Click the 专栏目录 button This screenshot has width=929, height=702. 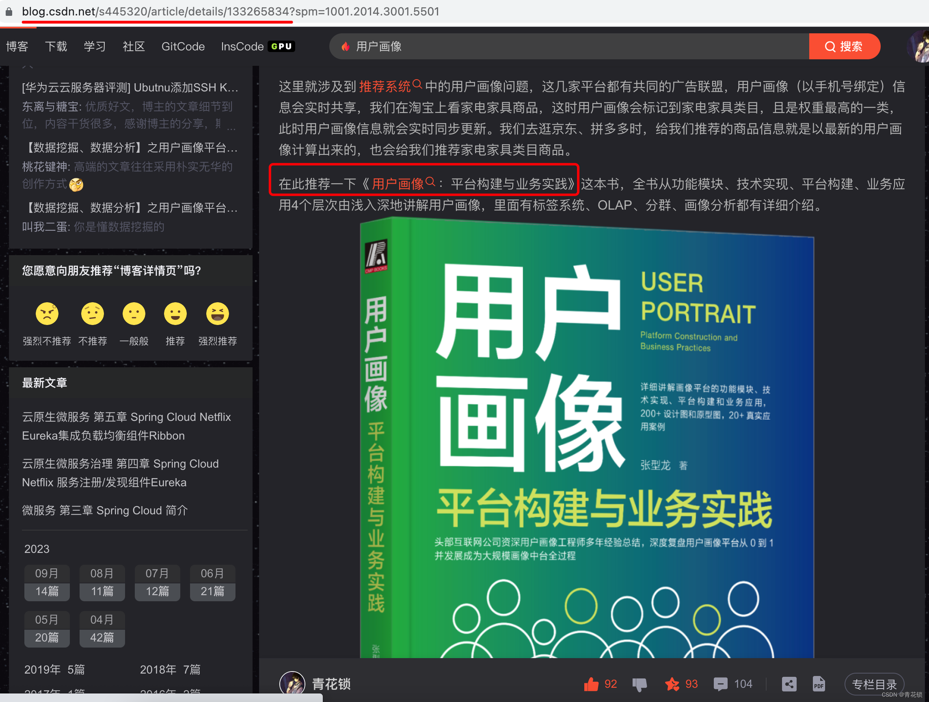[x=874, y=685]
